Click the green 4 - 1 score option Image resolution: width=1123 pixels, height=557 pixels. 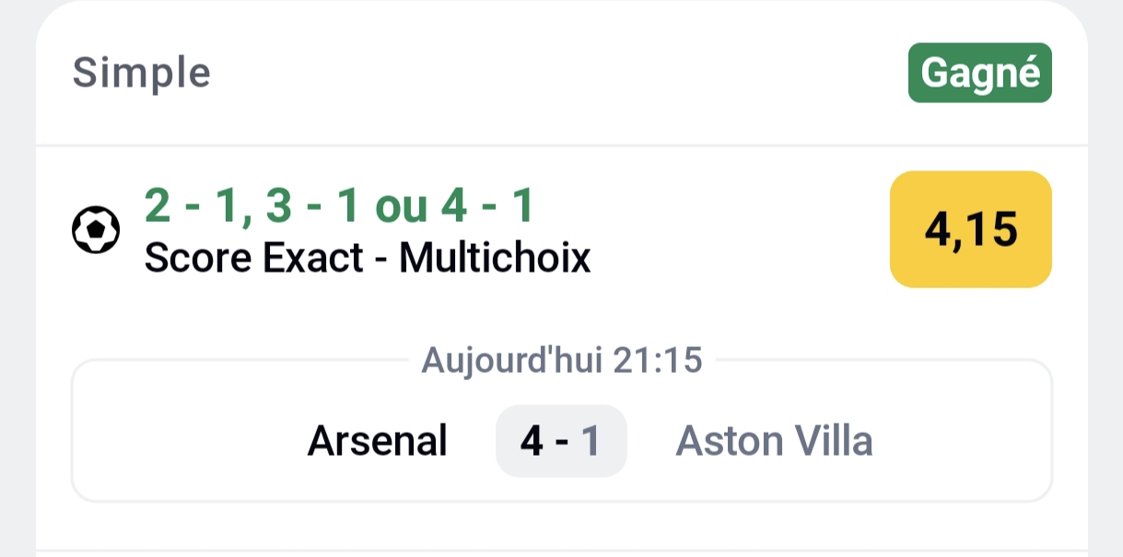point(486,208)
